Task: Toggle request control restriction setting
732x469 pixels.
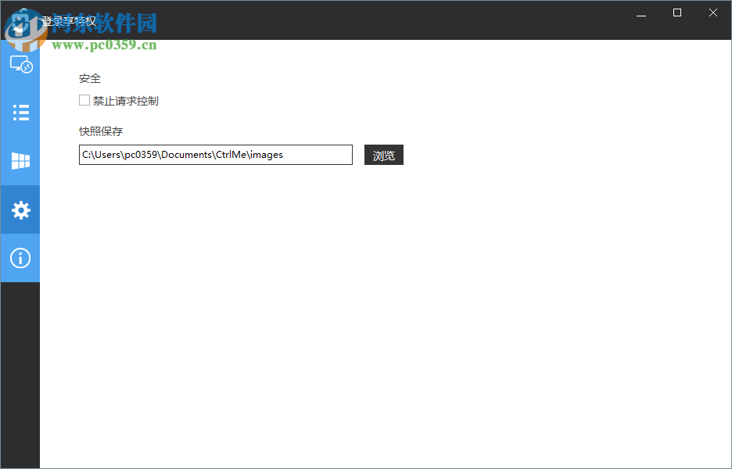Action: coord(84,100)
